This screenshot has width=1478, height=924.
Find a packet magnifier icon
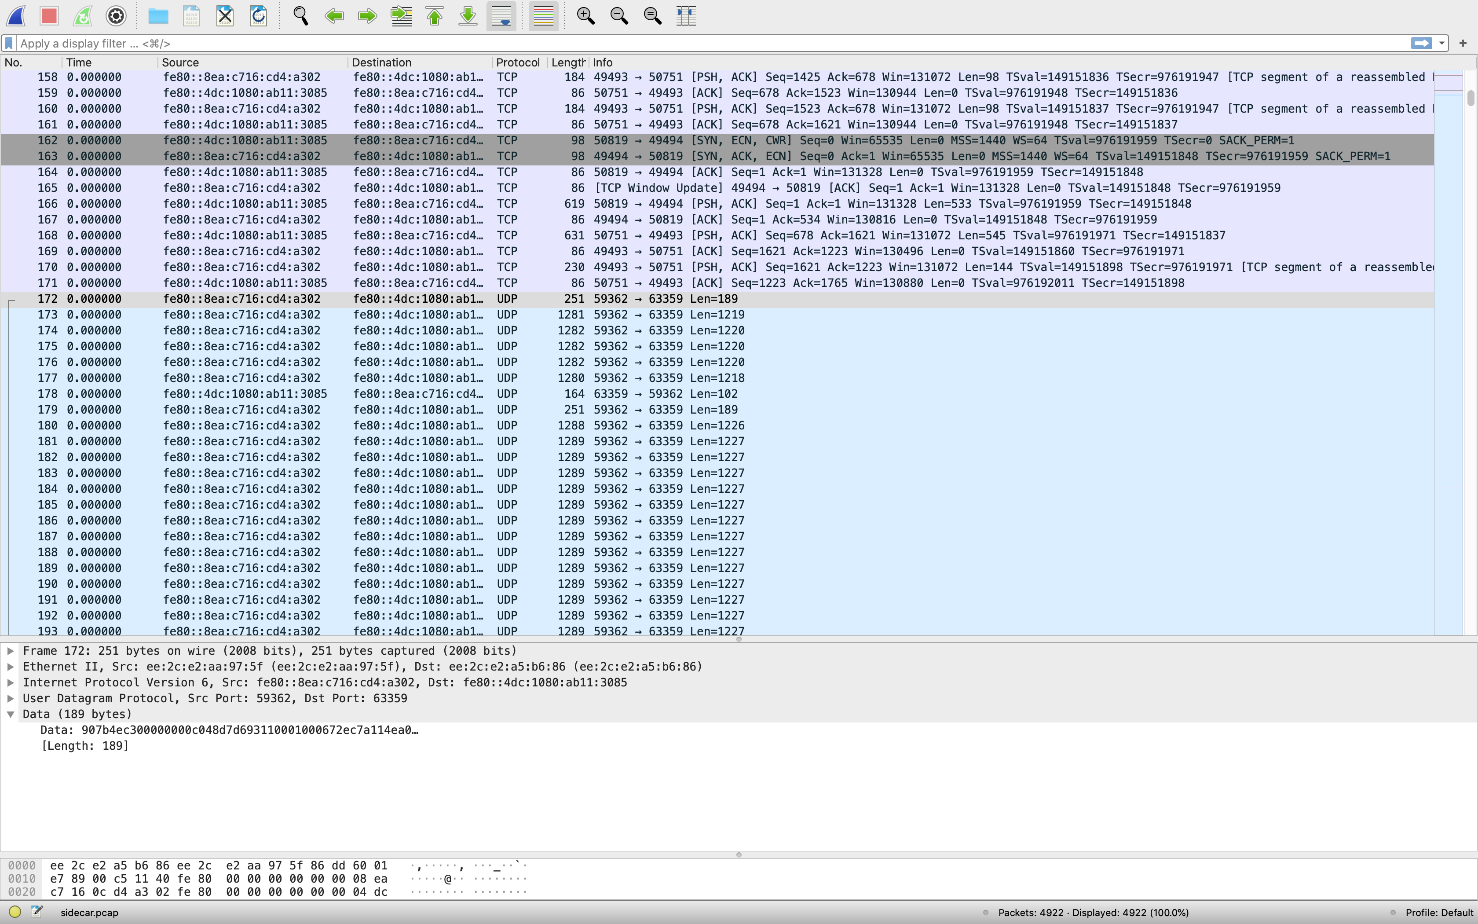coord(300,16)
